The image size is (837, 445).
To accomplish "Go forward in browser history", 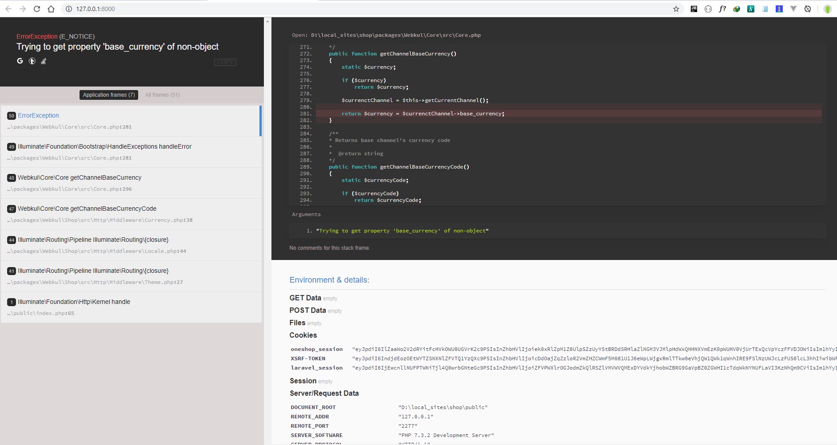I will tap(23, 9).
